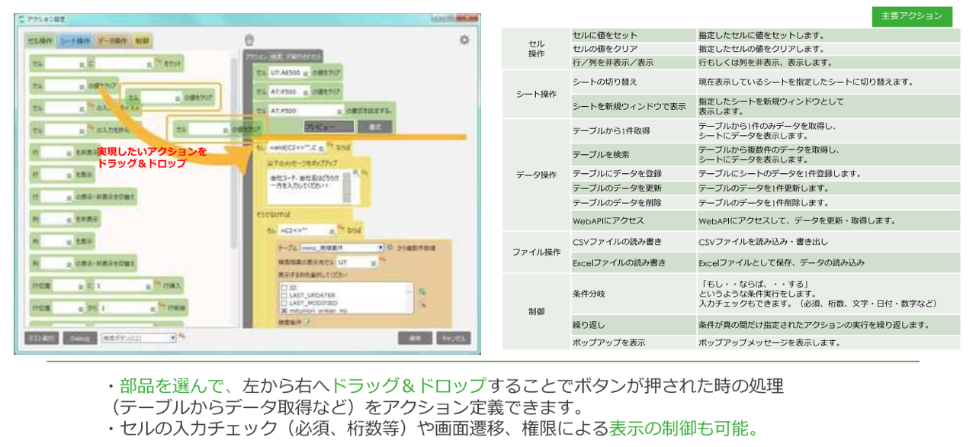Image resolution: width=976 pixels, height=447 pixels.
Task: Click the 'セルに値をセット' table cell
Action: pos(634,35)
